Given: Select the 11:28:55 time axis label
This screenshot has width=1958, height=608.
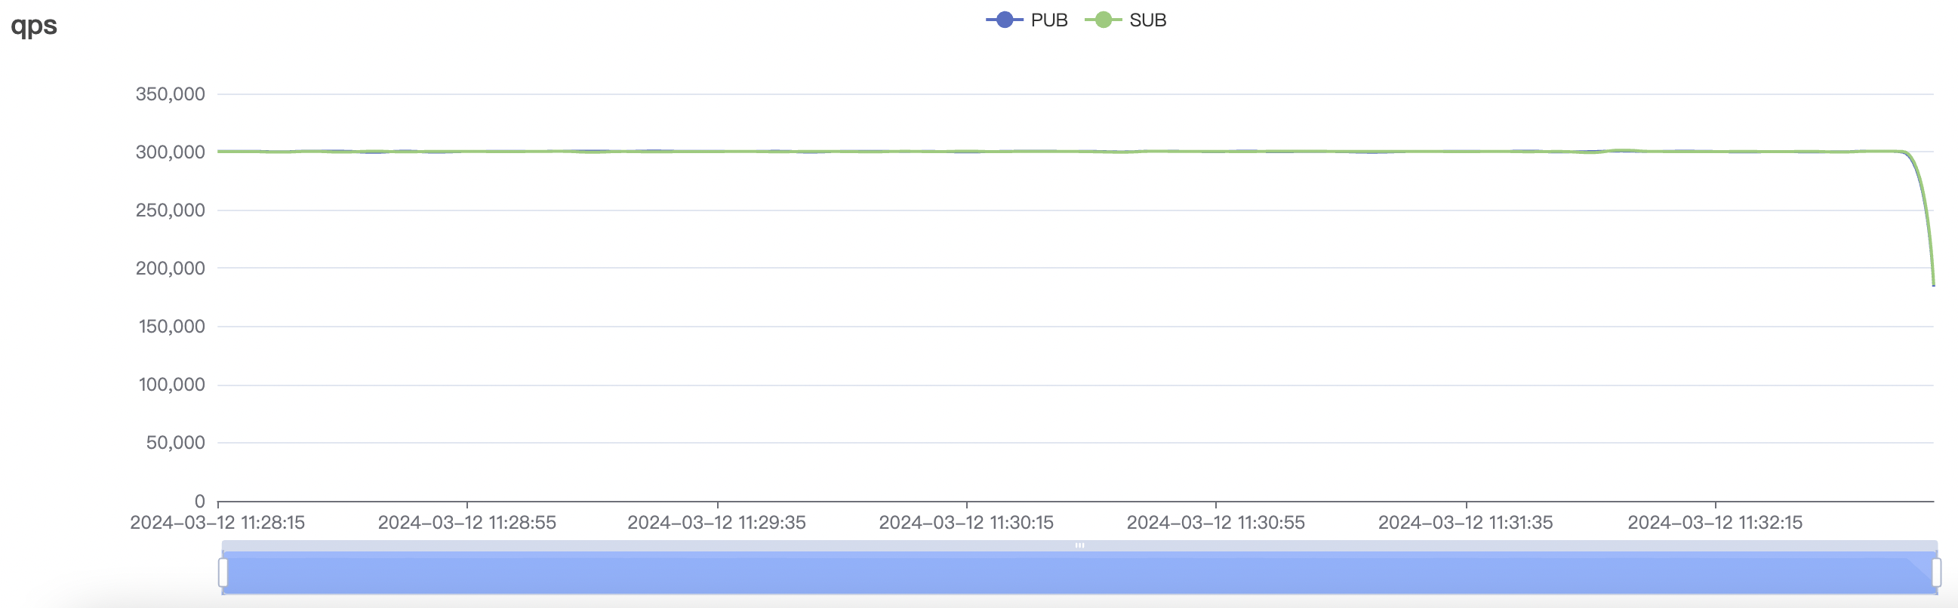Looking at the screenshot, I should [466, 523].
